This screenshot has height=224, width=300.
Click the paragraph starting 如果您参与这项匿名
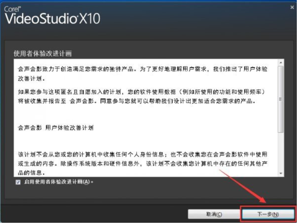pyautogui.click(x=141, y=96)
